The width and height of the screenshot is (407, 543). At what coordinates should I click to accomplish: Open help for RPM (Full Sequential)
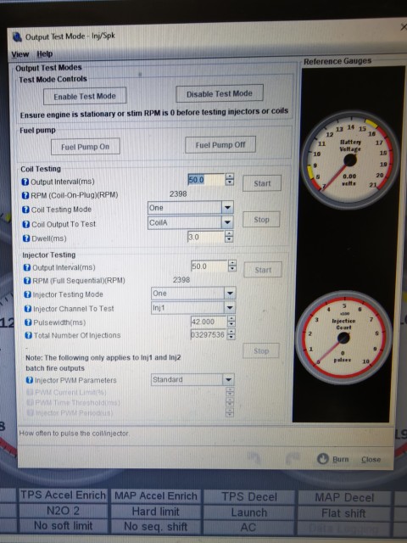tap(27, 281)
